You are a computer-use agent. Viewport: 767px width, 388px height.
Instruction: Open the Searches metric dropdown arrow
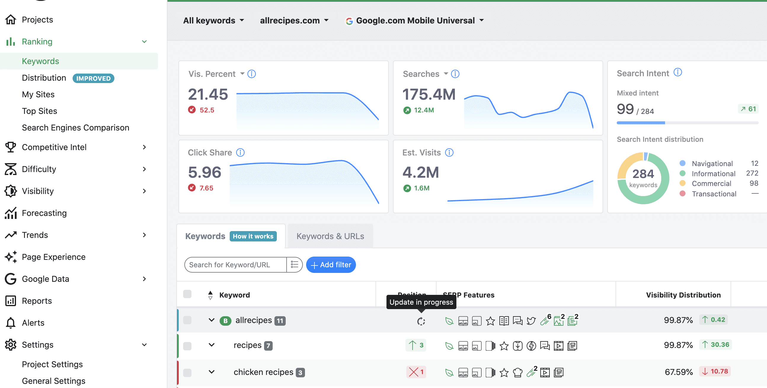click(446, 74)
